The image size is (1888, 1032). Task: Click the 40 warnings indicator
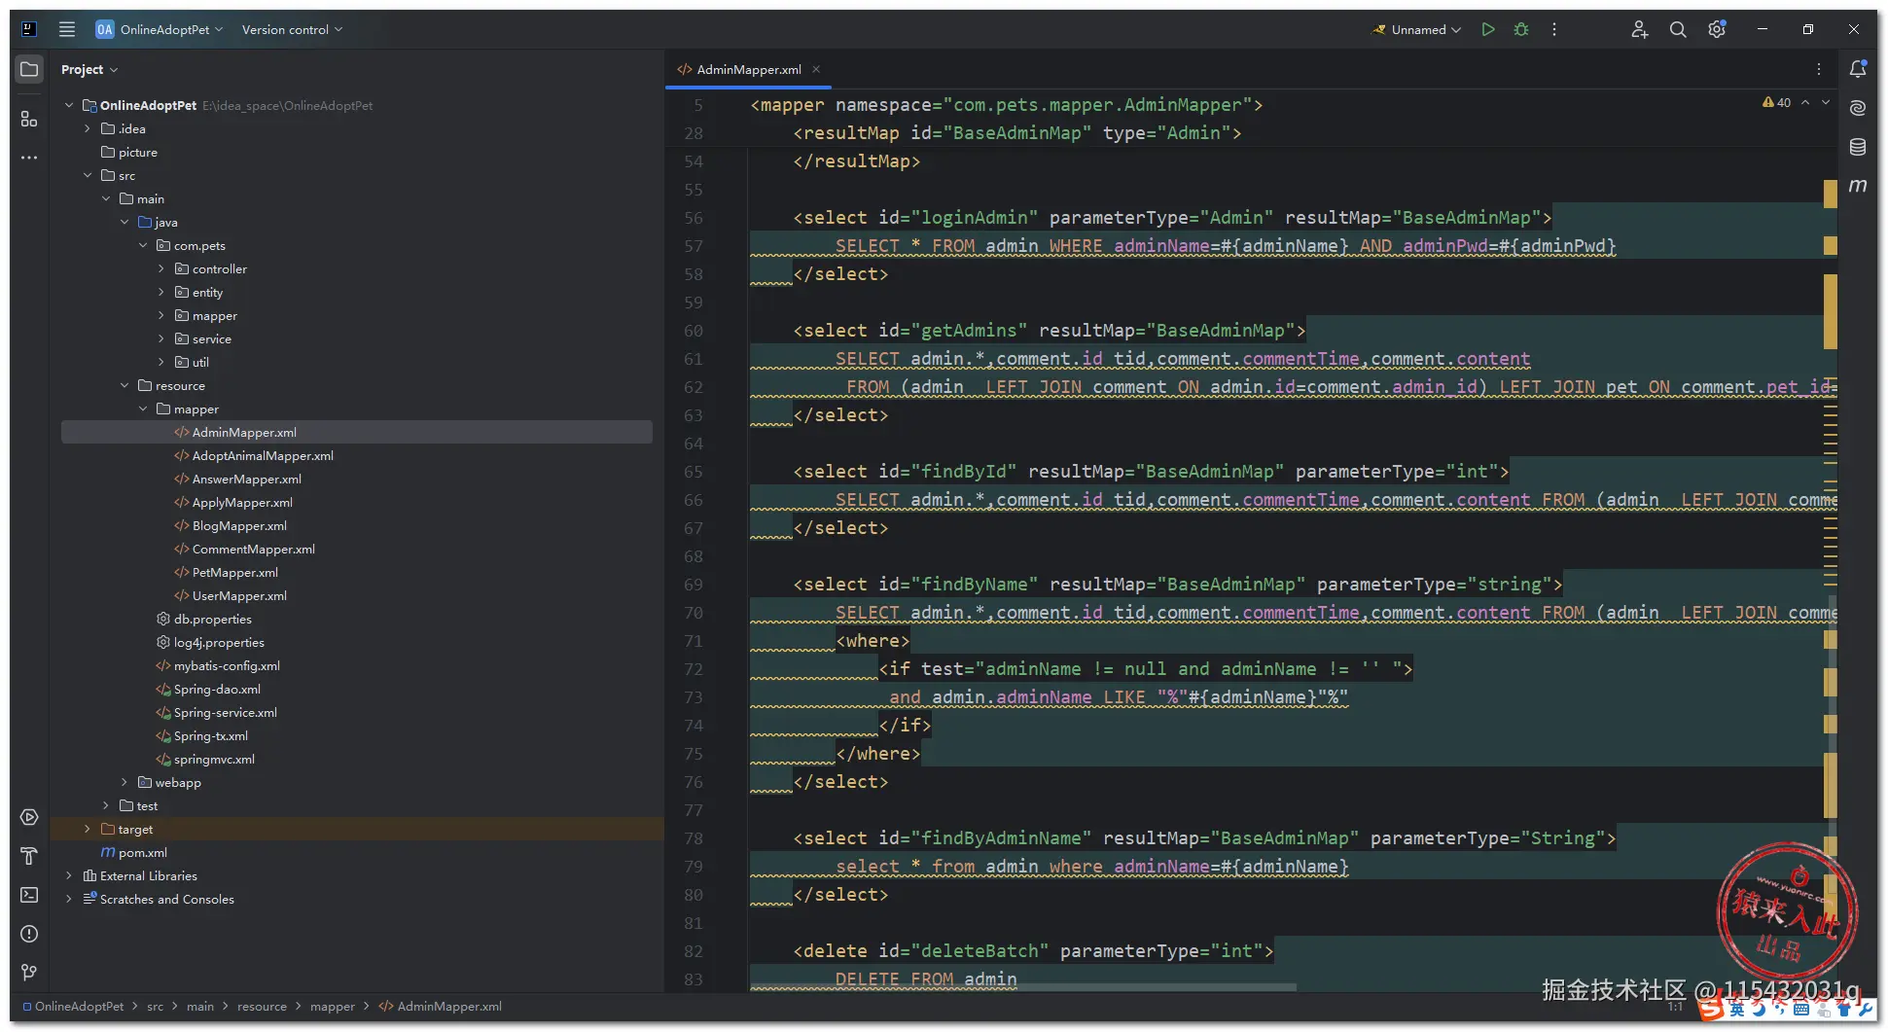coord(1777,102)
